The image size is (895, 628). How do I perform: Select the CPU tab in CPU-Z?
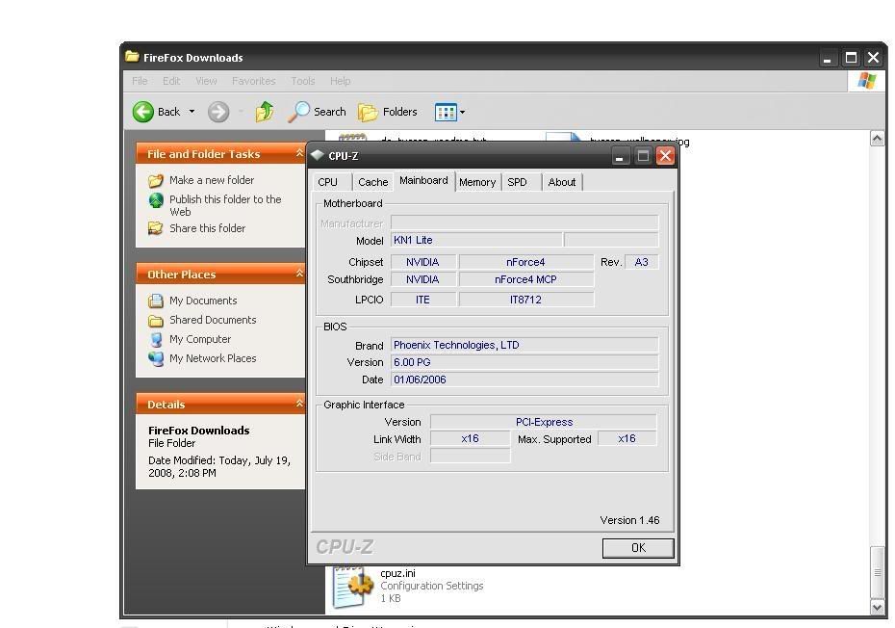[327, 182]
